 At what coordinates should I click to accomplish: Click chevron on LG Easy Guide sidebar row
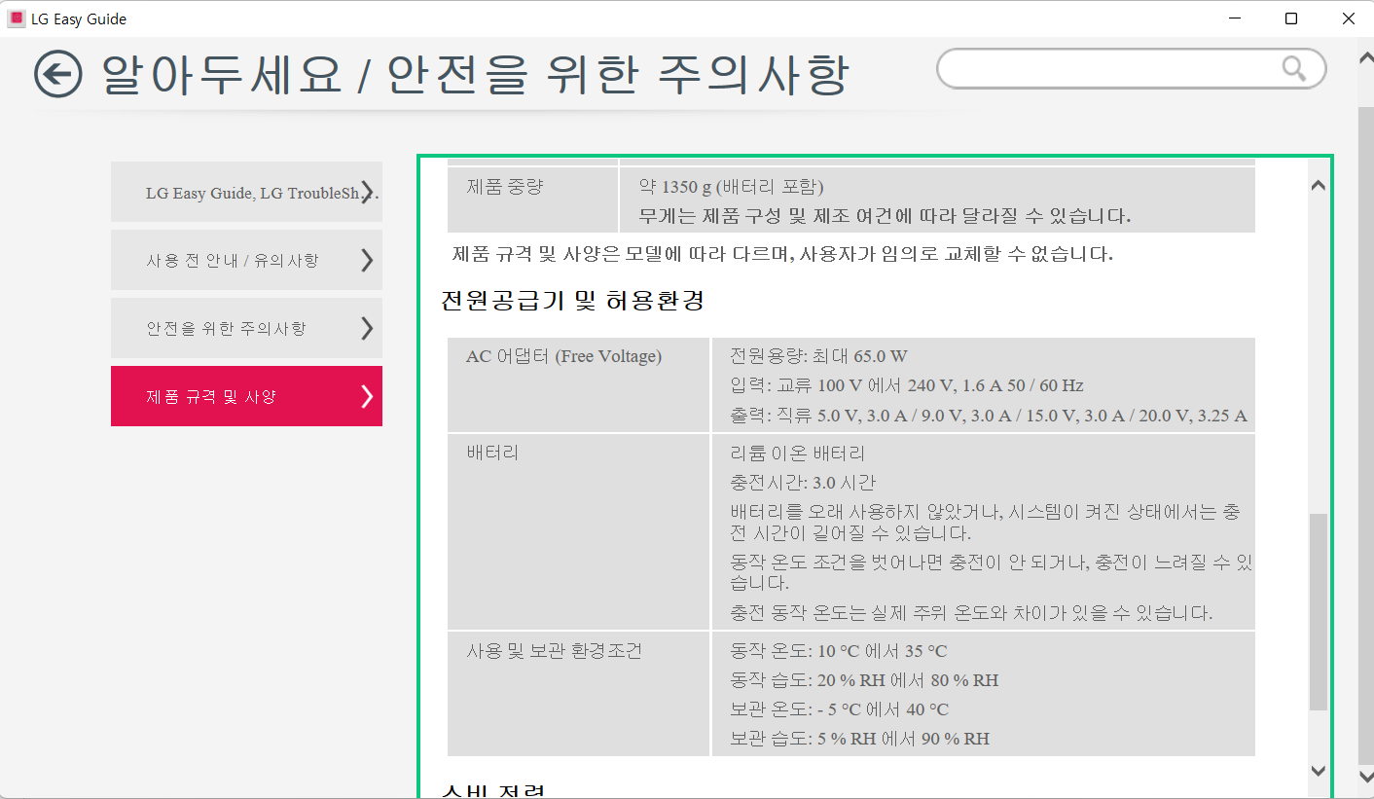[367, 192]
